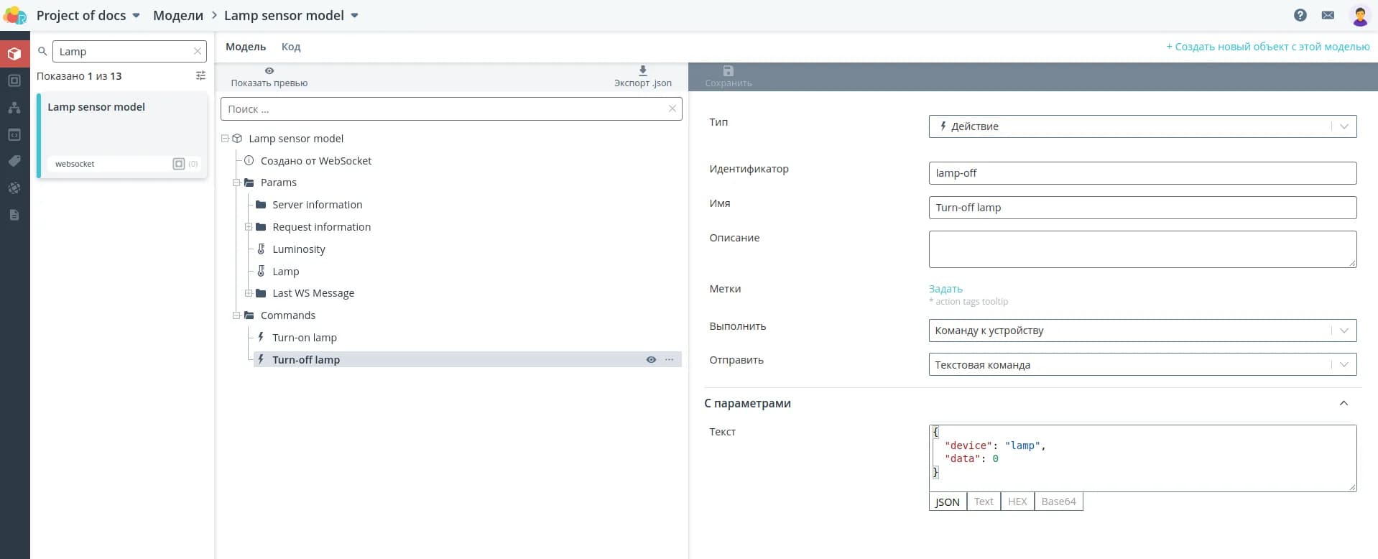
Task: Open the three-dots menu on Turn-off lamp
Action: pos(670,360)
